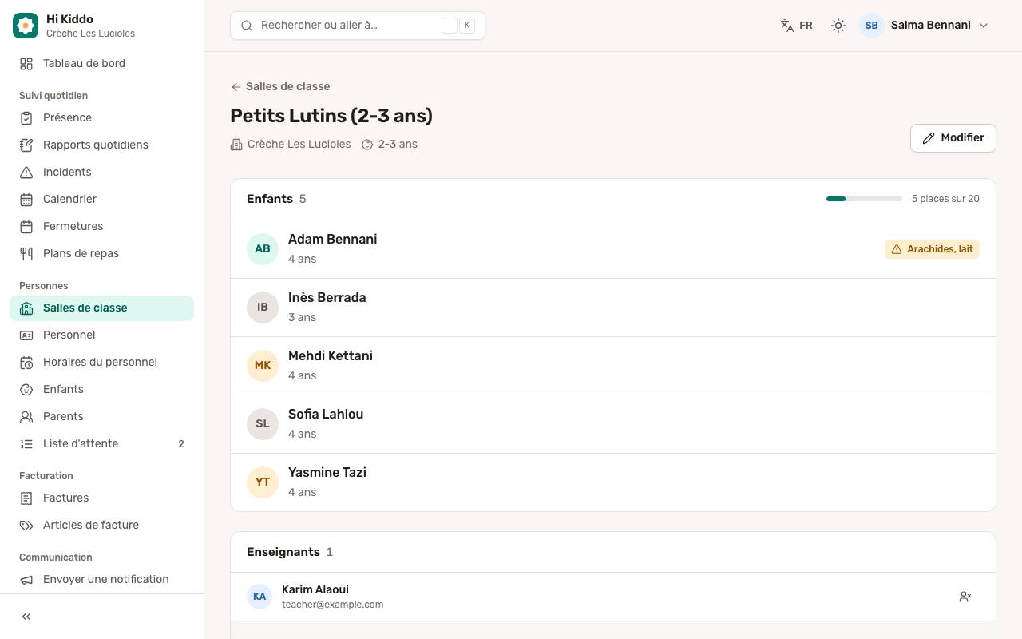Open Tableau de bord dashboard icon
Screen dimensions: 1022x639
click(26, 64)
